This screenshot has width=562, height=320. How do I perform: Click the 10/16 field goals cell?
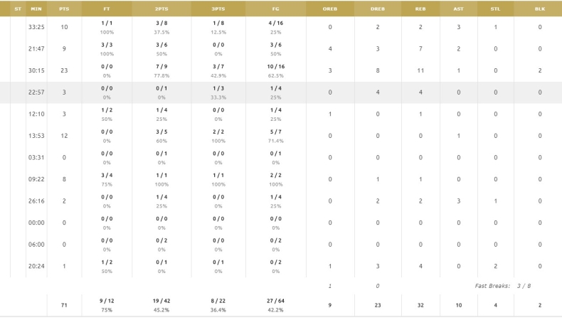[275, 67]
